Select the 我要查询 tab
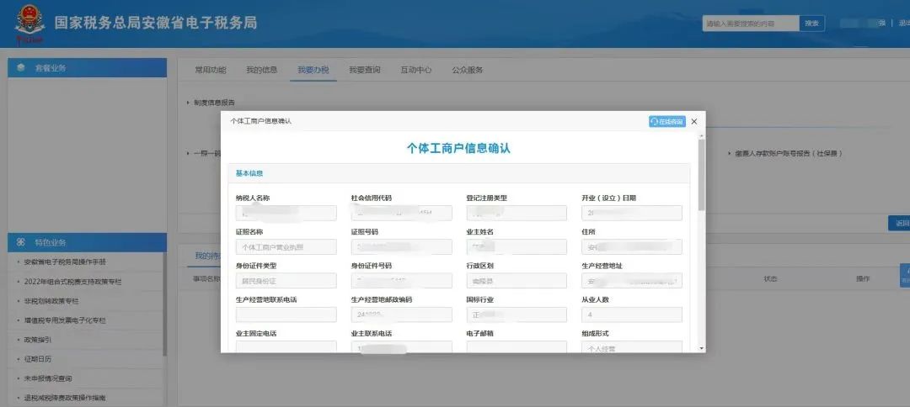The width and height of the screenshot is (910, 407). (x=365, y=70)
